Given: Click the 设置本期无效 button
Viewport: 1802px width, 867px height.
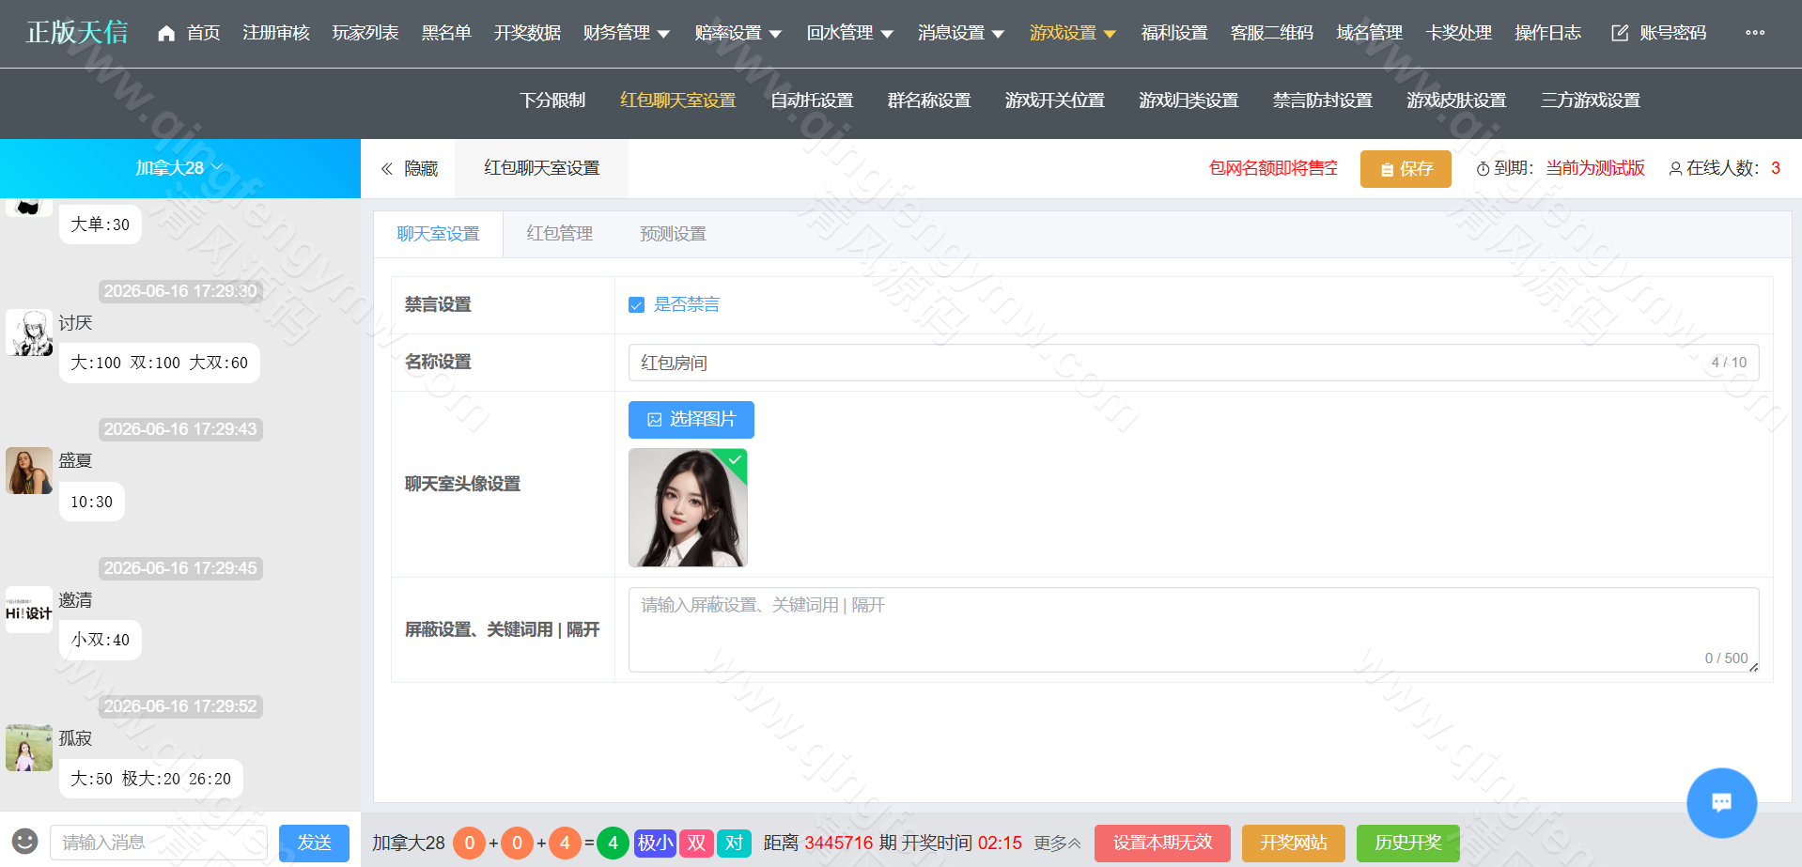Looking at the screenshot, I should point(1162,844).
